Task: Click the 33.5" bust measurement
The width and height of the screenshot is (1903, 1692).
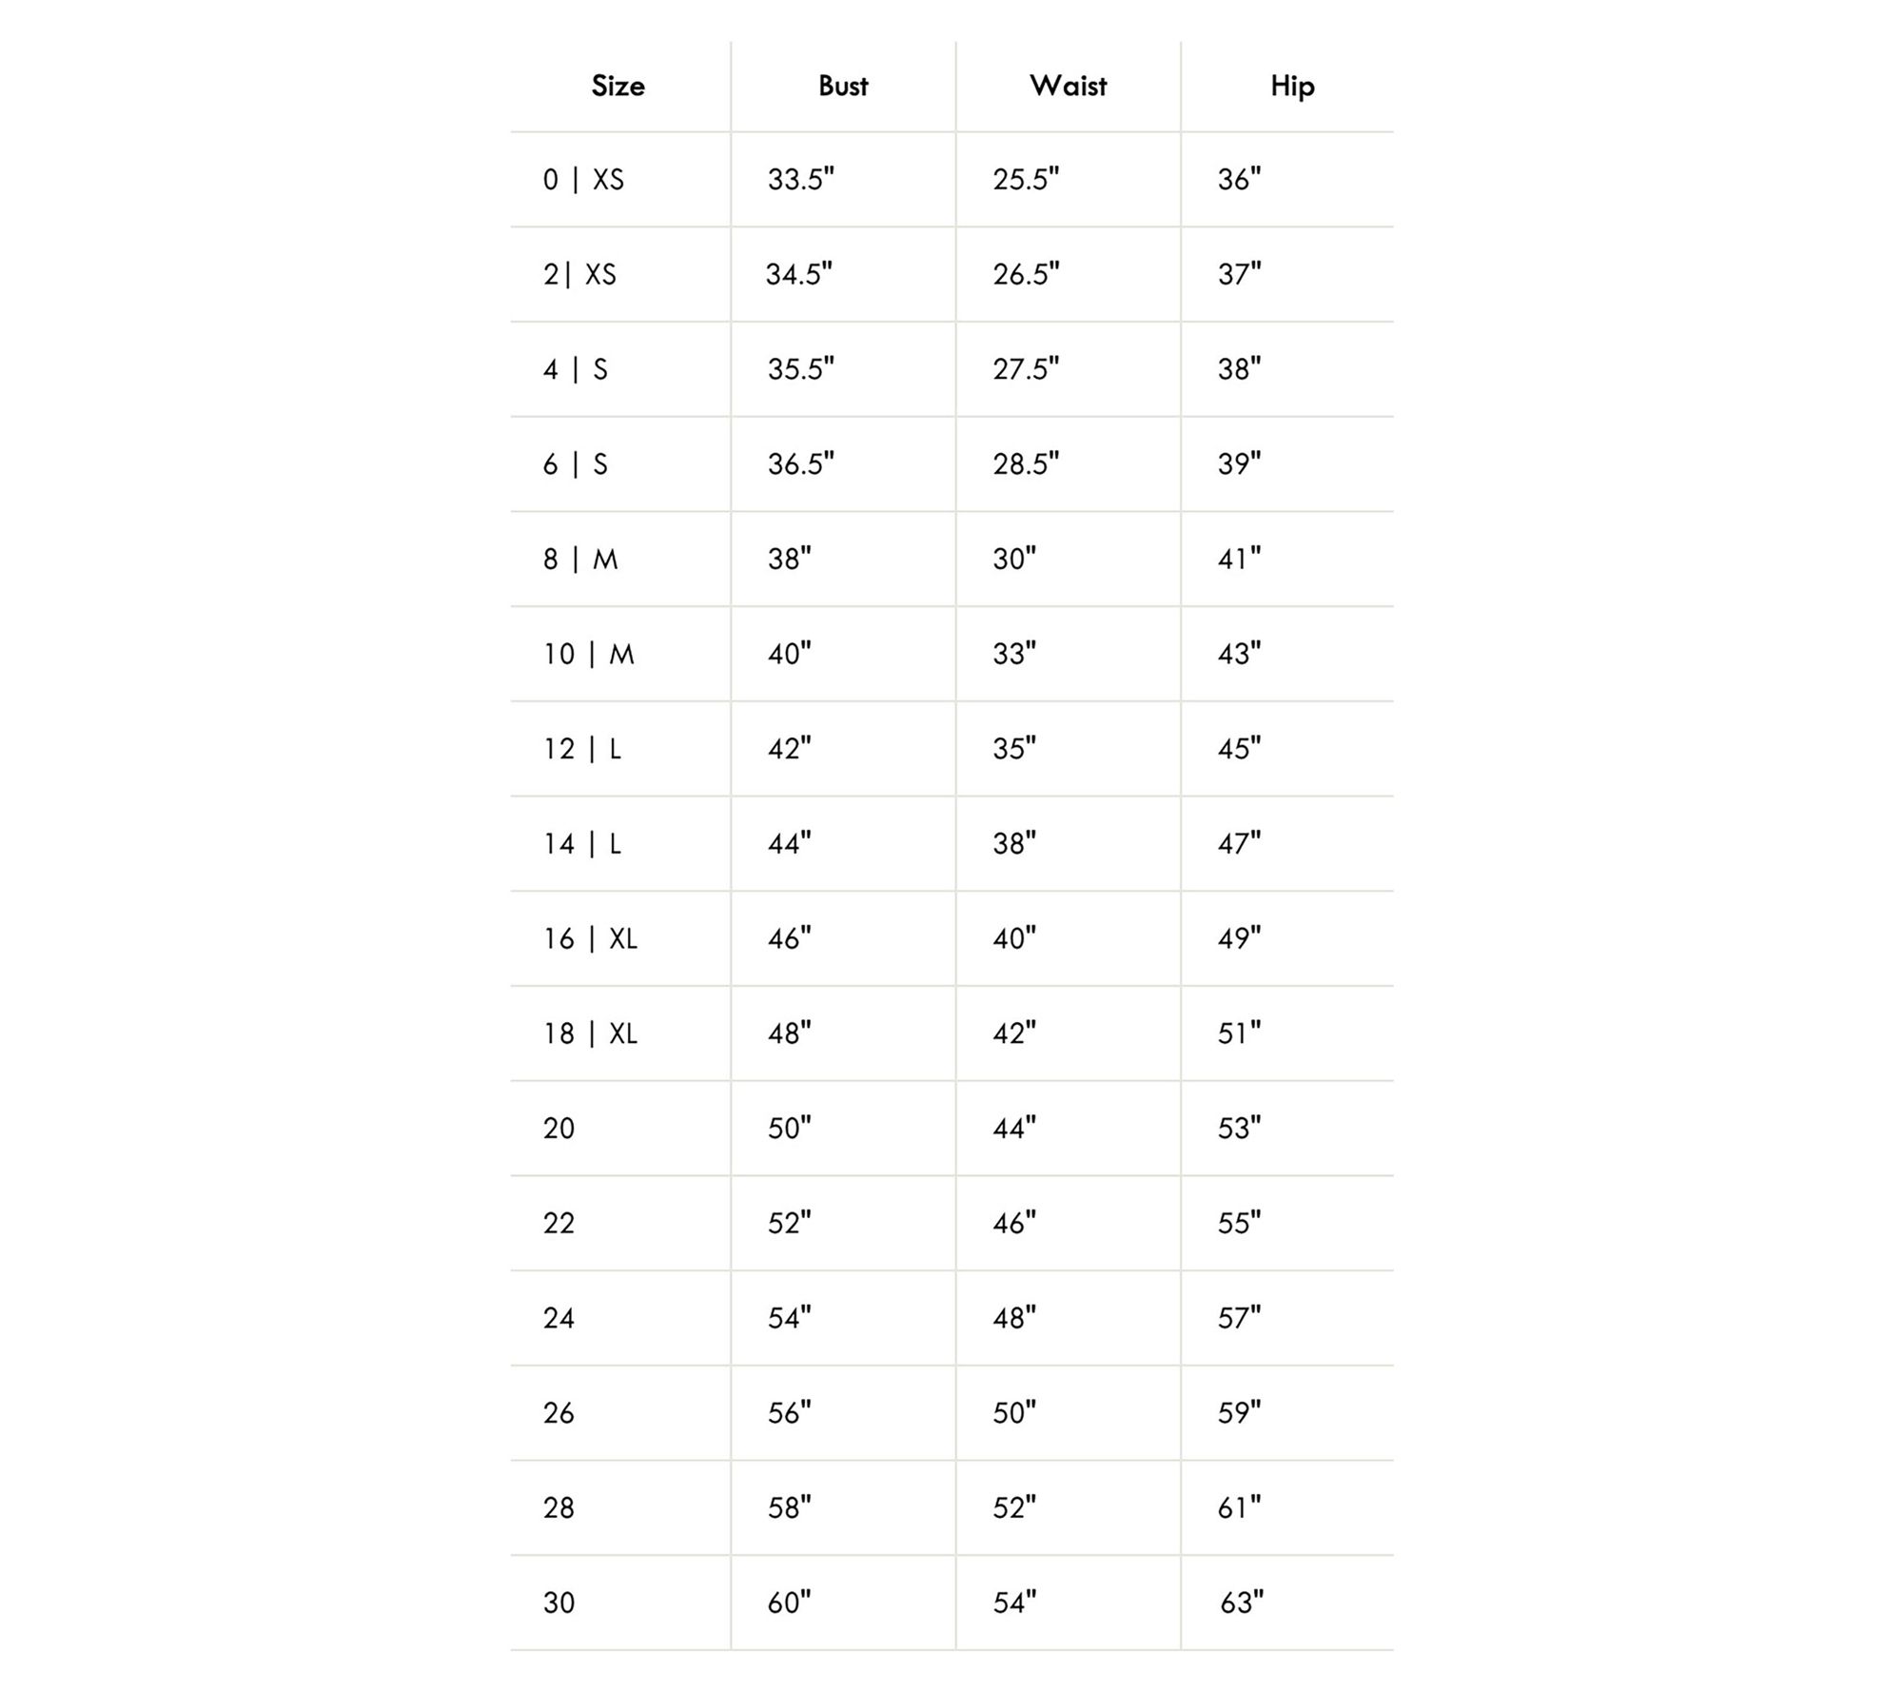Action: point(800,180)
